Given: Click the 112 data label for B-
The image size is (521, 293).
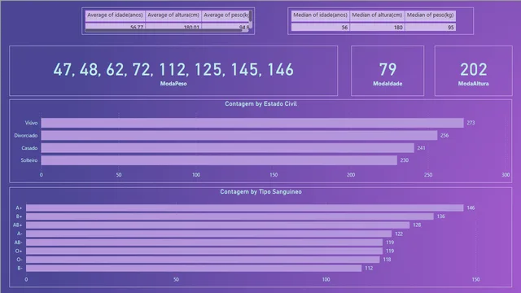Looking at the screenshot, I should (369, 268).
